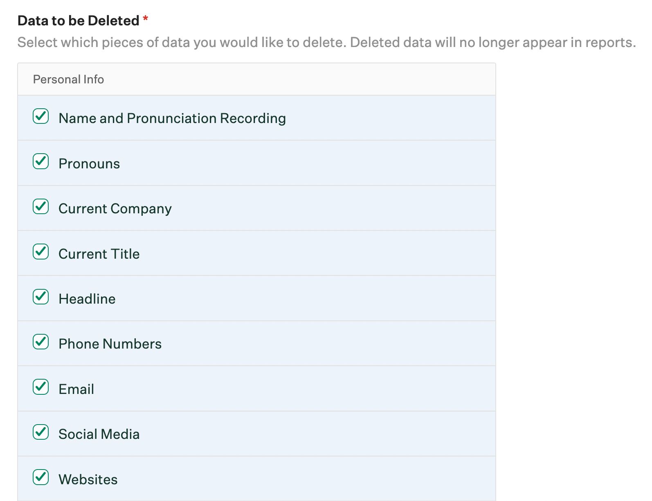This screenshot has width=652, height=501.
Task: Click the 'Data to be Deleted' heading
Action: click(79, 20)
